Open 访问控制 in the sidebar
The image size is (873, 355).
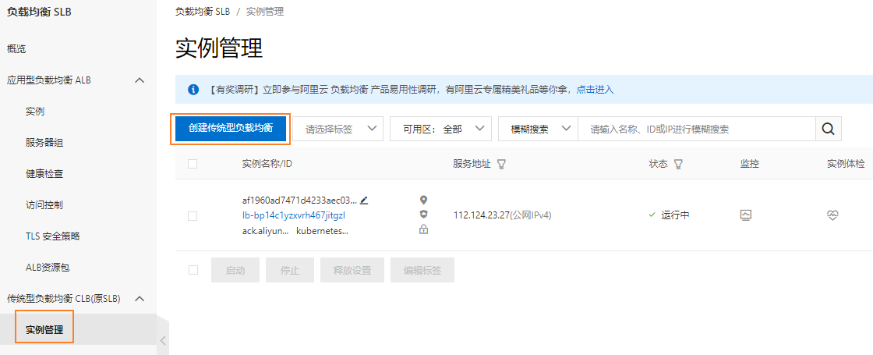click(44, 205)
